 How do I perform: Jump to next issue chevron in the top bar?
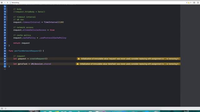[191, 3]
